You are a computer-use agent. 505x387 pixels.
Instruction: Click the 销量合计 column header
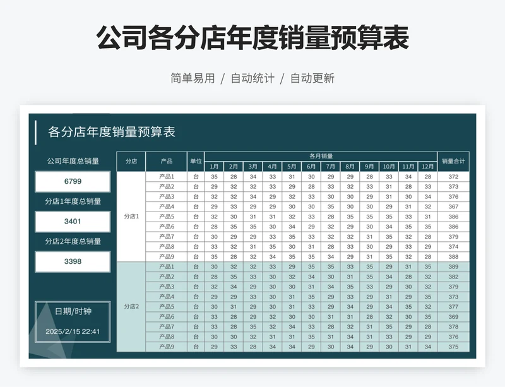[x=453, y=161]
